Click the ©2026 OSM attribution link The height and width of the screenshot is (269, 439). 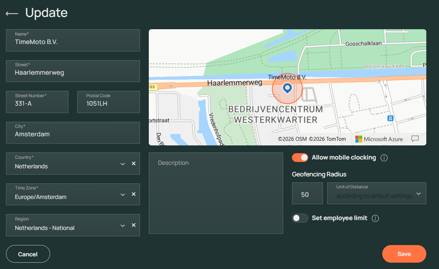[292, 139]
